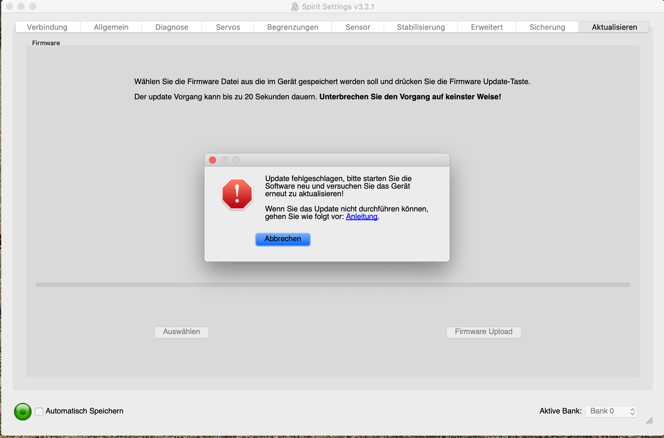Open the Allgemein tab
This screenshot has height=438, width=664.
point(111,27)
